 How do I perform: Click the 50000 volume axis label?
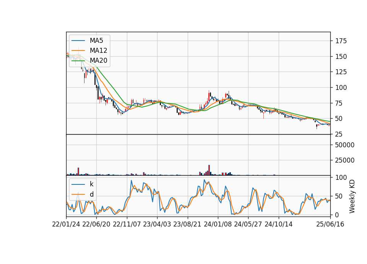pyautogui.click(x=345, y=145)
